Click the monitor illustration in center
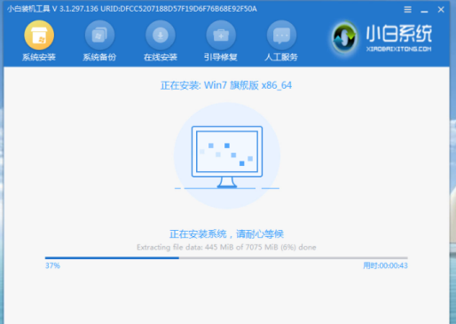Screen dimensions: 456x324 227,157
